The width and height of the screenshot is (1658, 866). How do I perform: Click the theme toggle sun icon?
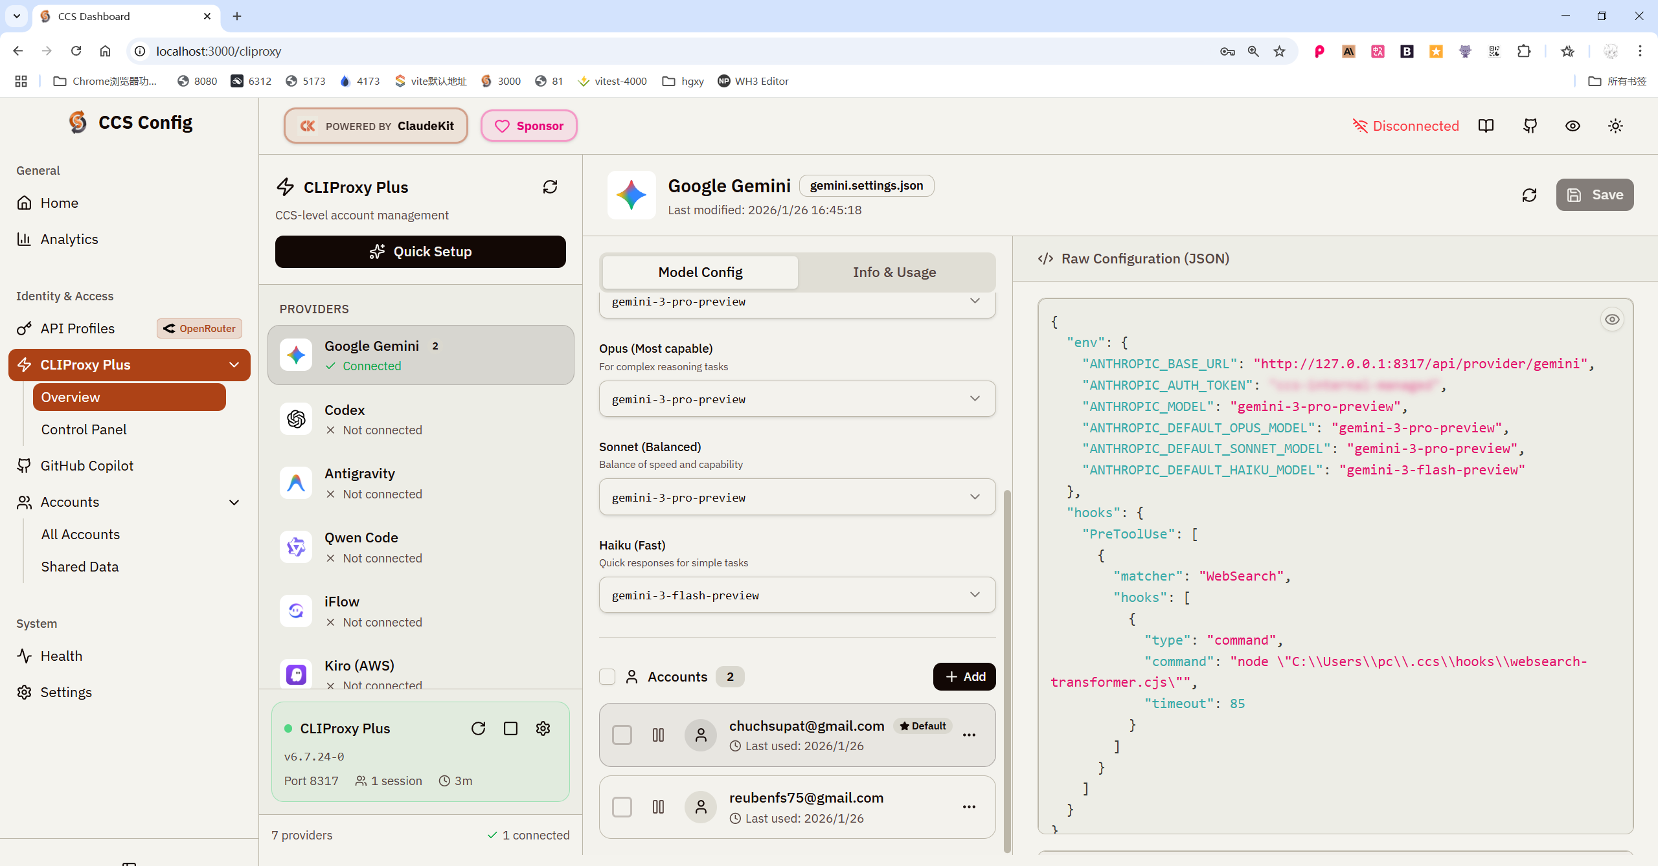click(1615, 126)
